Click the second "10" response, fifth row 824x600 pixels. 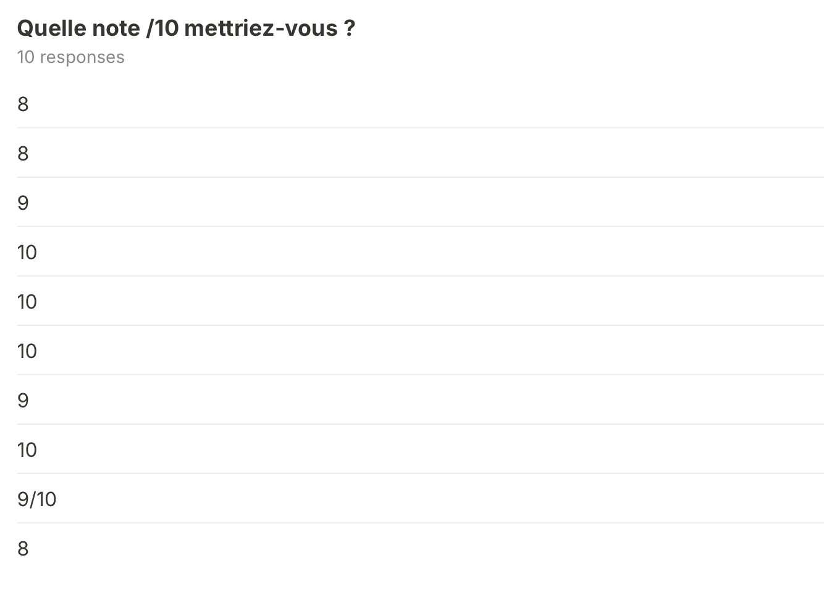click(x=27, y=302)
